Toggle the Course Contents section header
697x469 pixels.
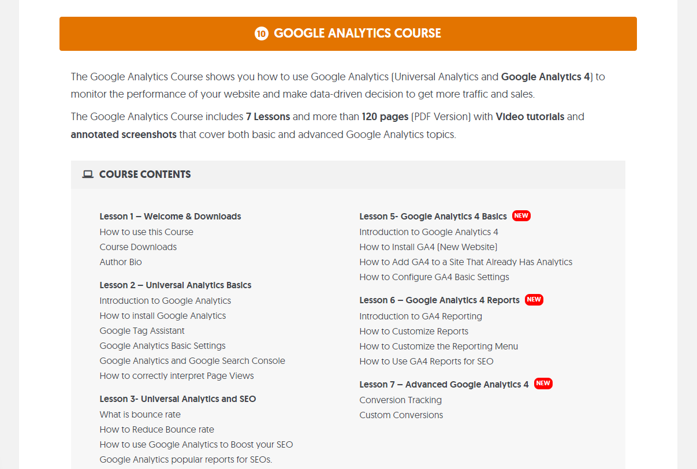pos(348,174)
